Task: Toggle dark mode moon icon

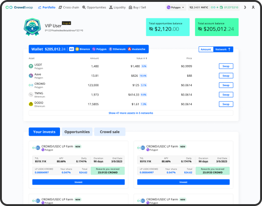Action: pos(245,7)
